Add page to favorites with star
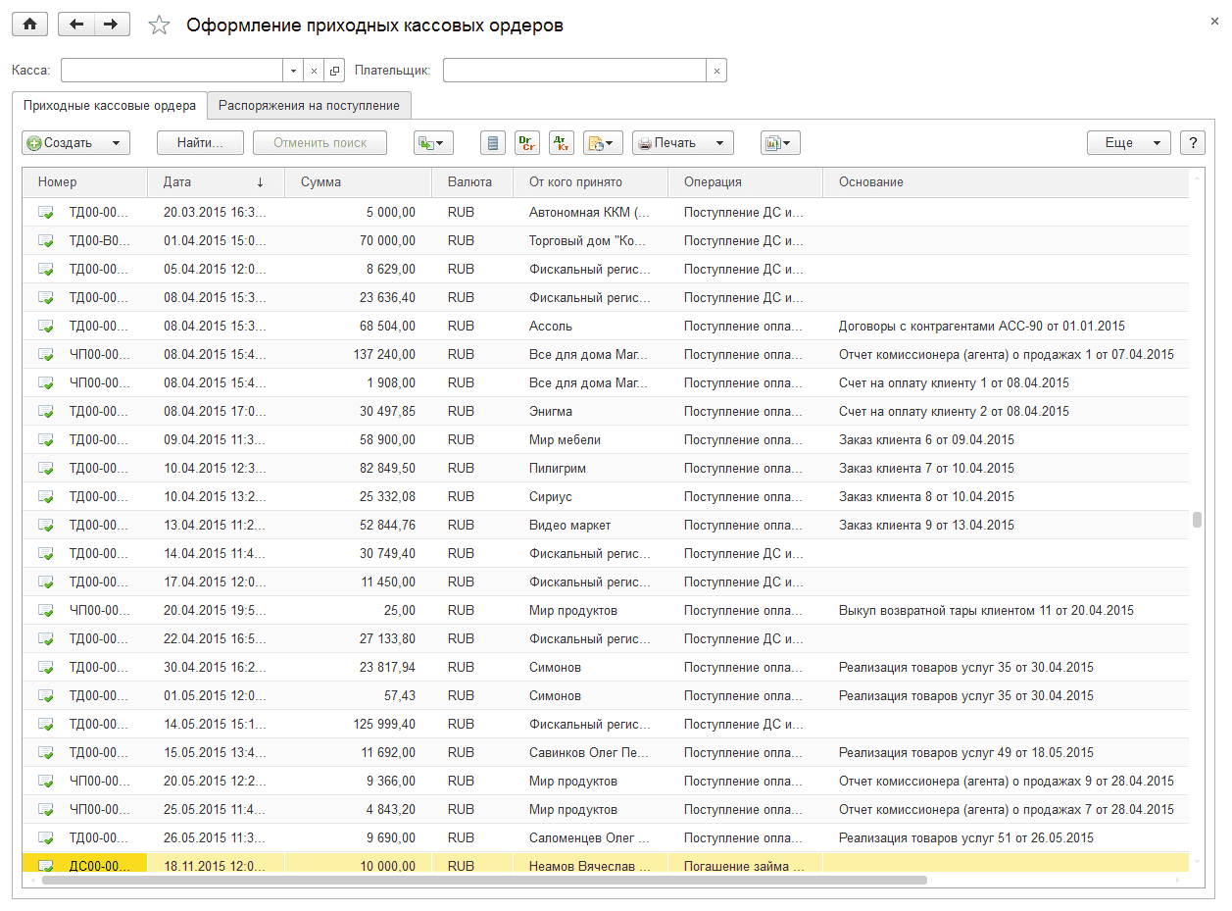Image resolution: width=1232 pixels, height=911 pixels. 159,25
